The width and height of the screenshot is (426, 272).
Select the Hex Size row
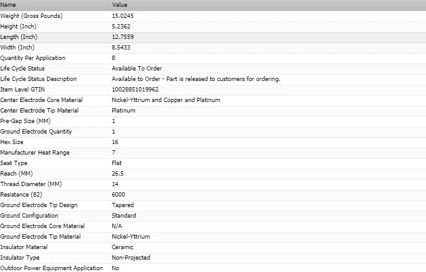click(x=213, y=142)
